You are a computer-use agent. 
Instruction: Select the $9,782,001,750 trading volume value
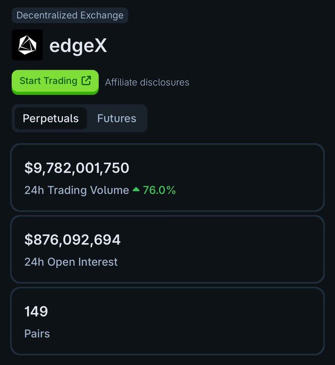[77, 168]
